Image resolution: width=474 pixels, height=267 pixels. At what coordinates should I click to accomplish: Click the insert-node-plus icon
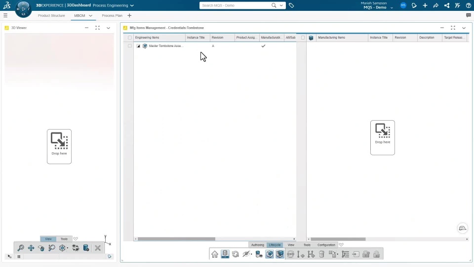[x=301, y=254]
